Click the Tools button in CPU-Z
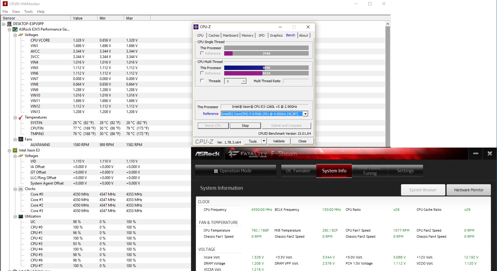The height and width of the screenshot is (271, 497). (x=253, y=141)
